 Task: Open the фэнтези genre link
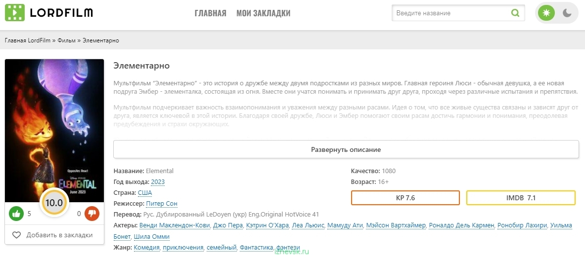(288, 247)
